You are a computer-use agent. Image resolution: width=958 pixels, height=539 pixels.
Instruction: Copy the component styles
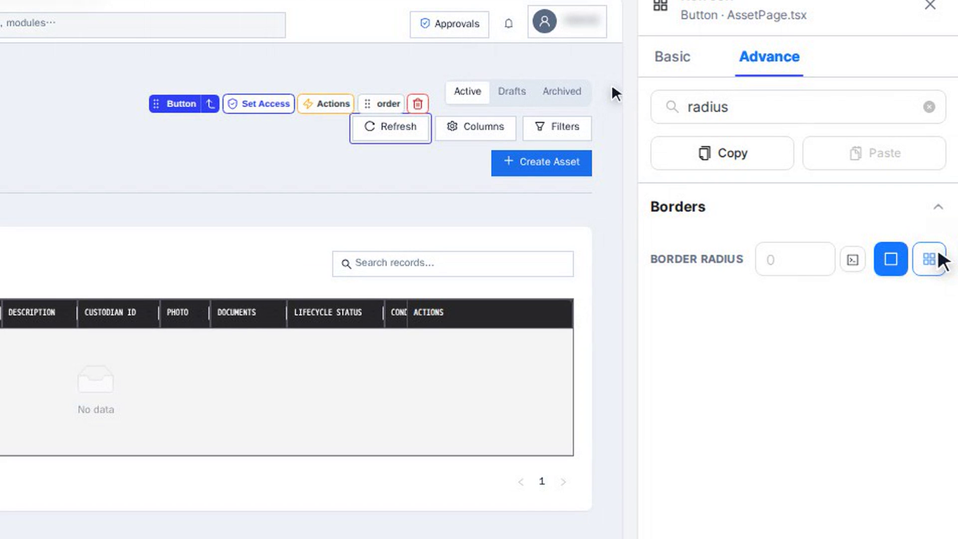(722, 153)
